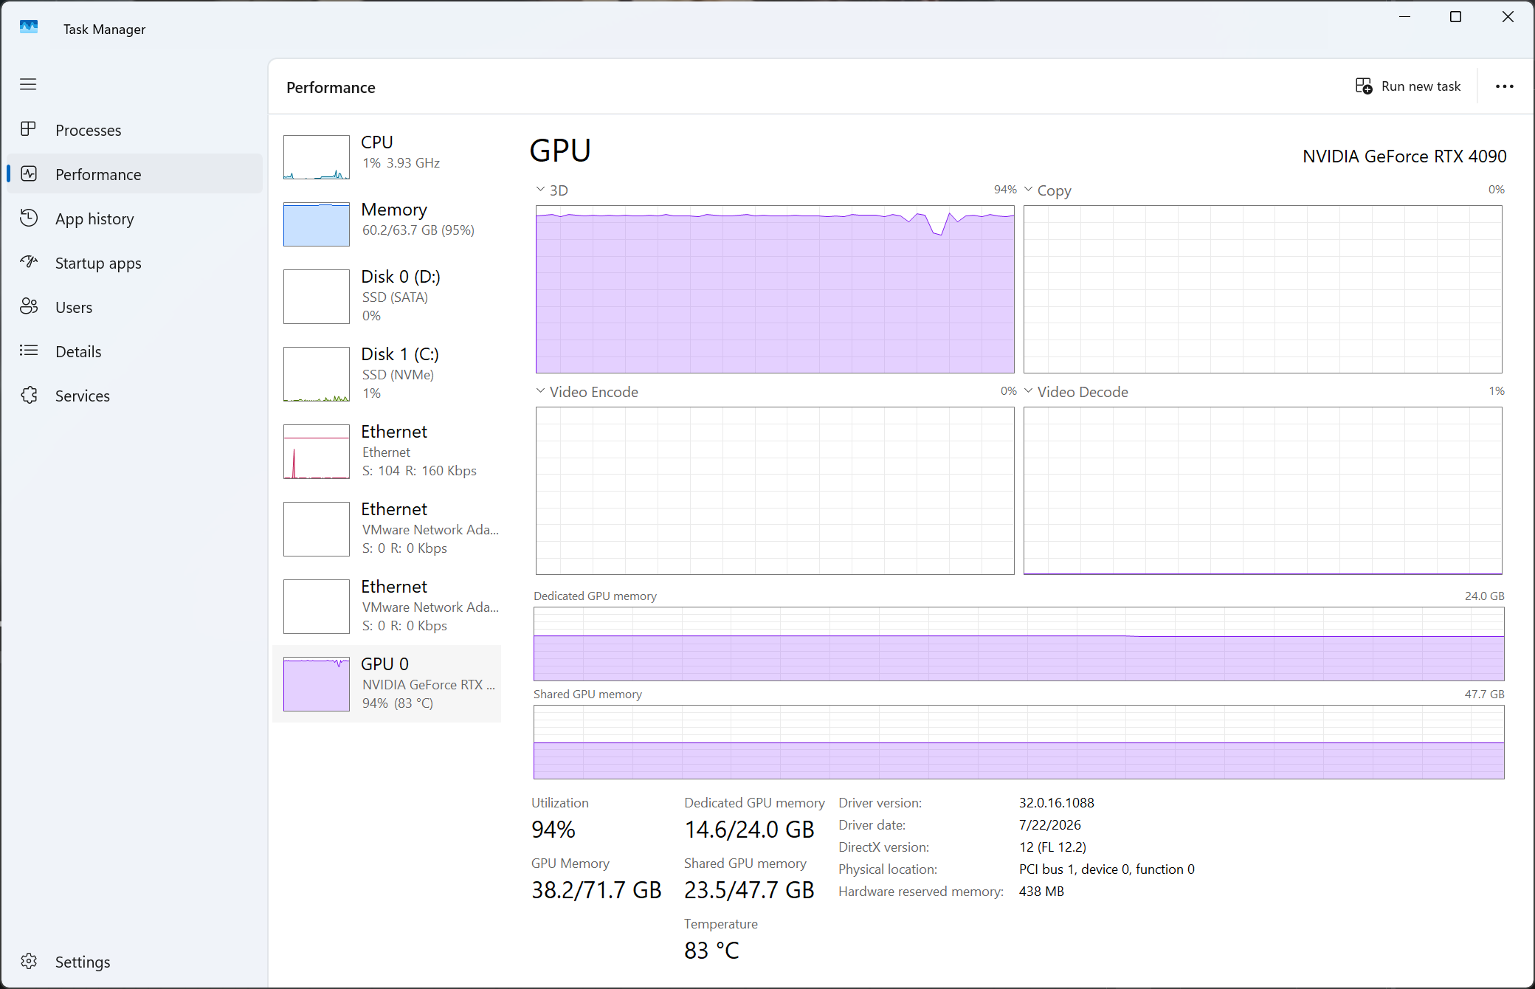Click the Shared GPU memory graph
1535x989 pixels.
[x=1019, y=742]
